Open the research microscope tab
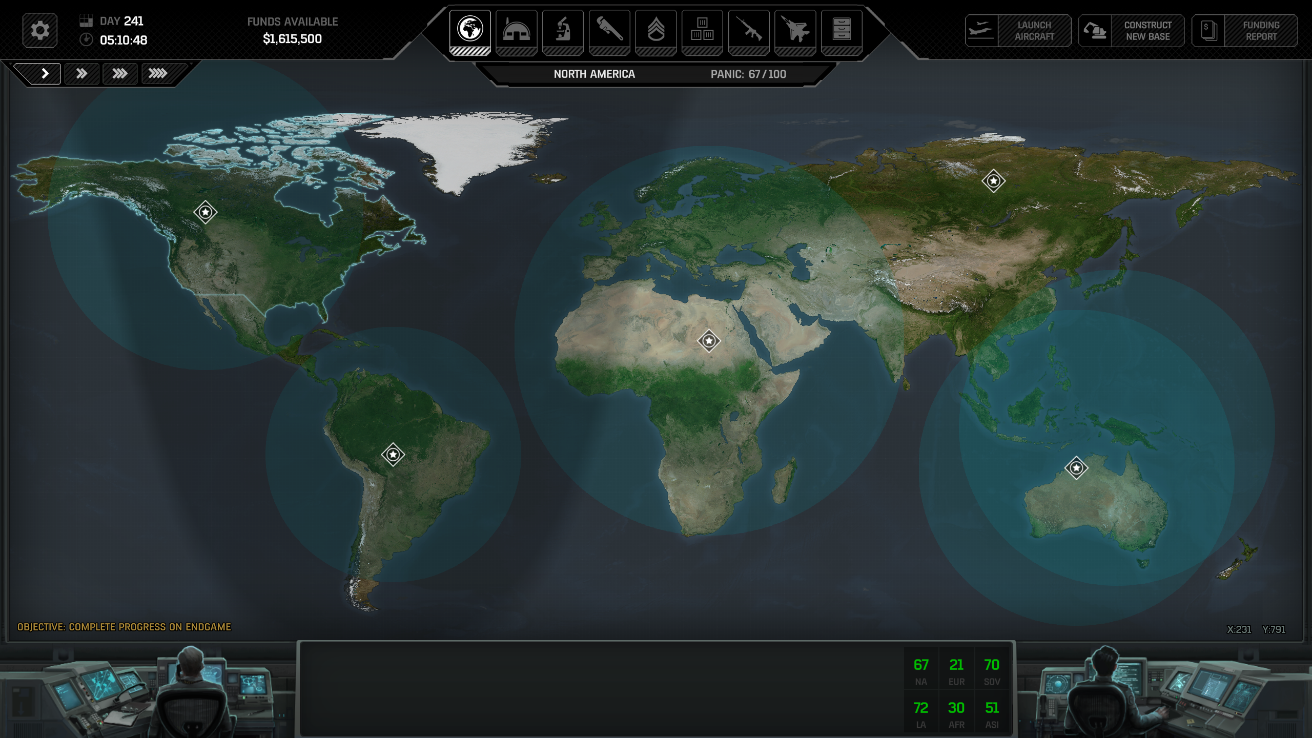The height and width of the screenshot is (738, 1312). (563, 32)
